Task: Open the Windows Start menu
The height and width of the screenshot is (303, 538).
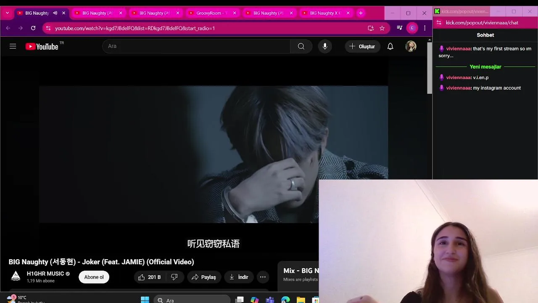Action: point(145,300)
